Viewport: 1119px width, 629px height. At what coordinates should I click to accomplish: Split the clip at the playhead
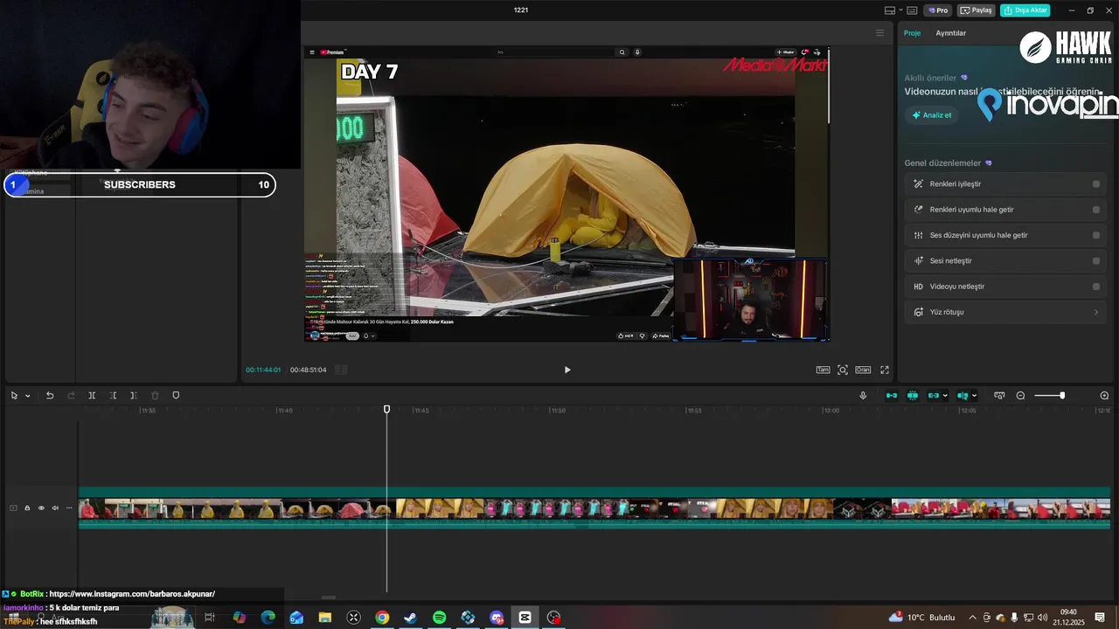coord(92,396)
